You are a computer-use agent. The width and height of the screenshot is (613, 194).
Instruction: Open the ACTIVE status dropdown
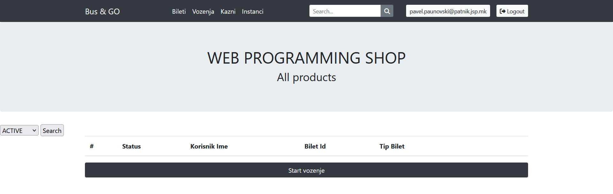[x=19, y=130]
